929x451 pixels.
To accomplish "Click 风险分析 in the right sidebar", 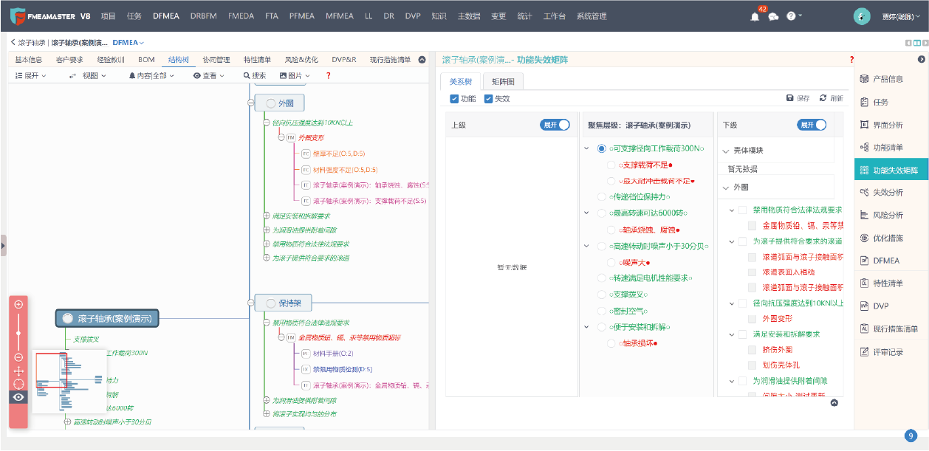I will [887, 216].
